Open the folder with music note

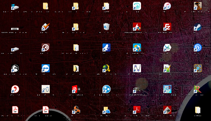(x=76, y=48)
